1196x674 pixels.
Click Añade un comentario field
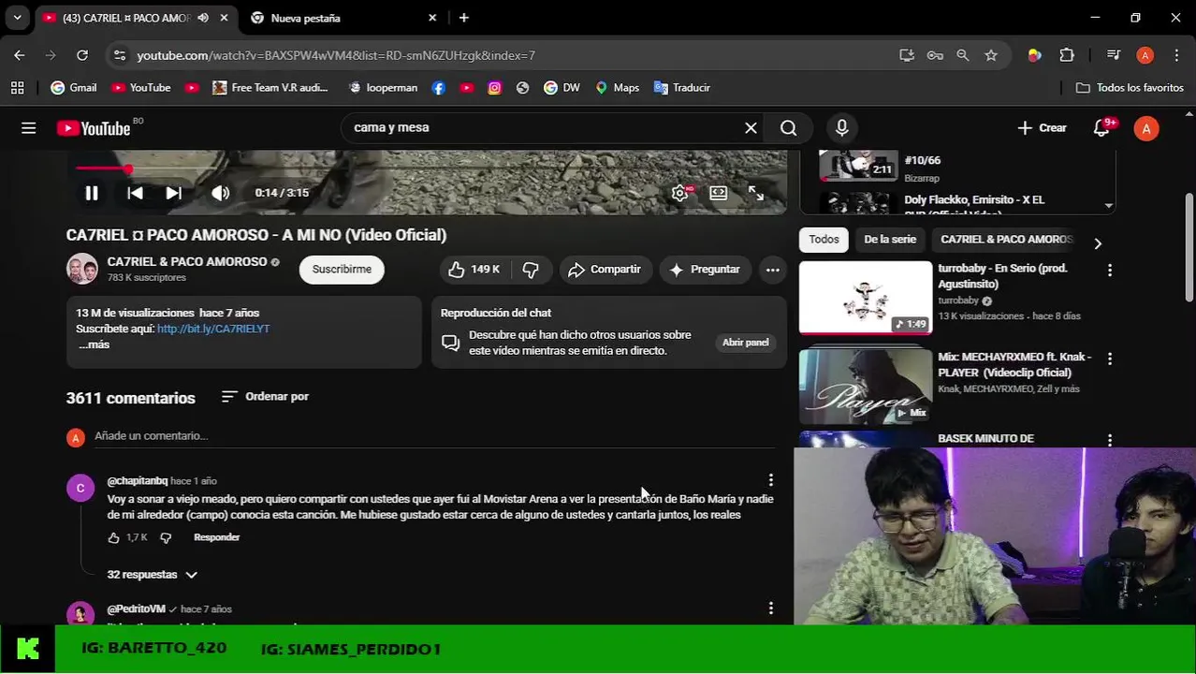pos(435,436)
